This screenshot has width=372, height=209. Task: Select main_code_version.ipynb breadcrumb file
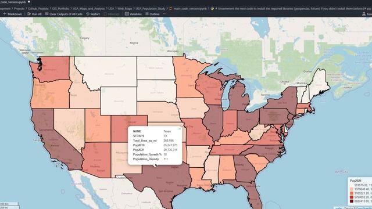(x=190, y=9)
